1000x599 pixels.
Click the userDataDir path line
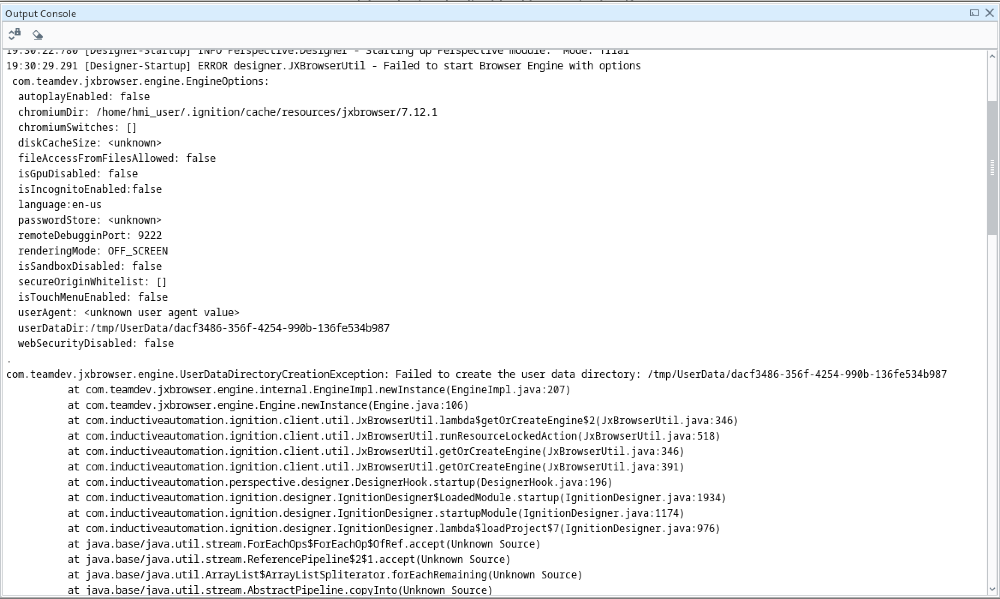204,328
